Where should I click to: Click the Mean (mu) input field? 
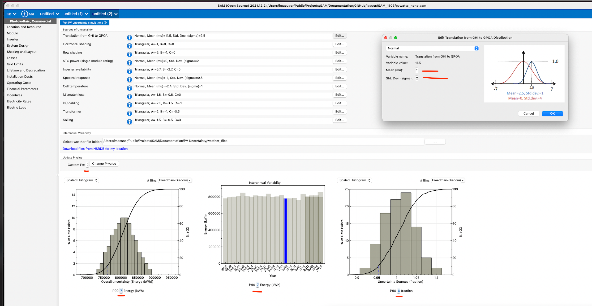coord(417,70)
